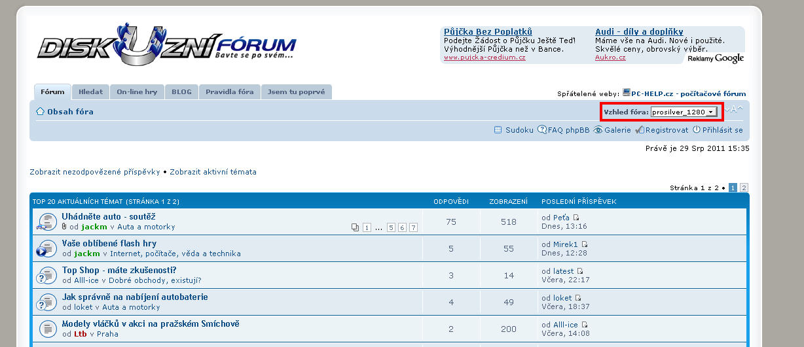The image size is (804, 347).
Task: Click the Diskuzní Fórum logo
Action: tap(167, 46)
